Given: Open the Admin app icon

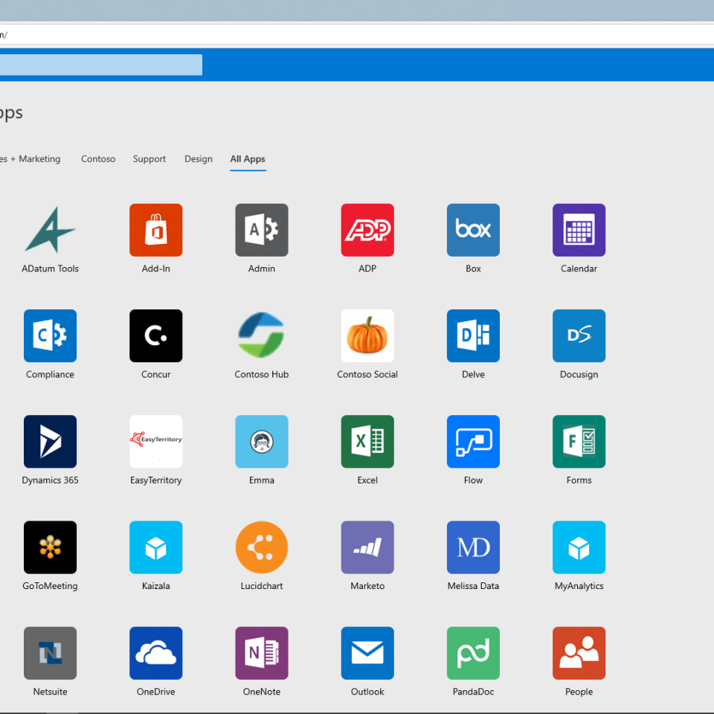Looking at the screenshot, I should 262,230.
